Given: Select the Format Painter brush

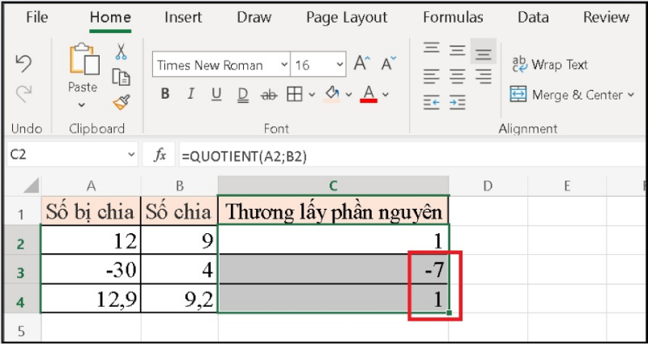Looking at the screenshot, I should [x=122, y=103].
